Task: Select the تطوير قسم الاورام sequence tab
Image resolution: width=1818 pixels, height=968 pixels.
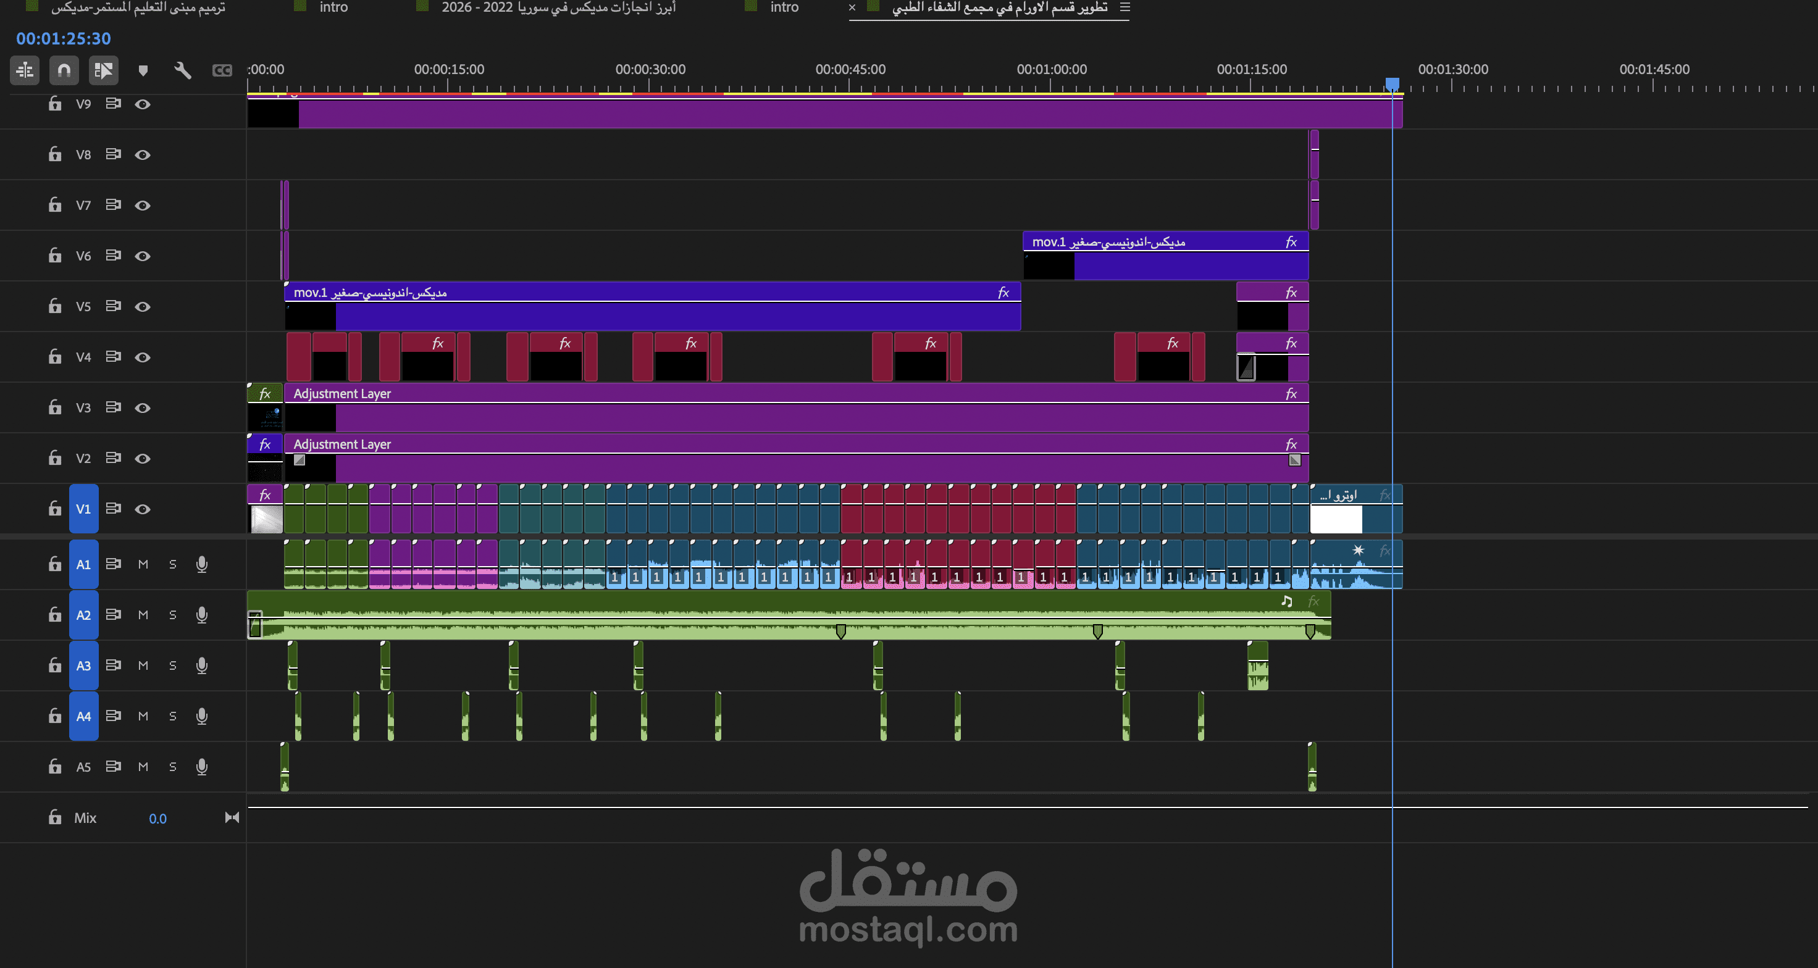Action: pos(999,7)
